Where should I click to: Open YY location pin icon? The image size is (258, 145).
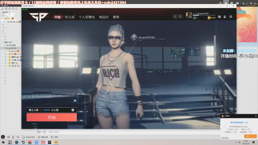tap(9, 9)
